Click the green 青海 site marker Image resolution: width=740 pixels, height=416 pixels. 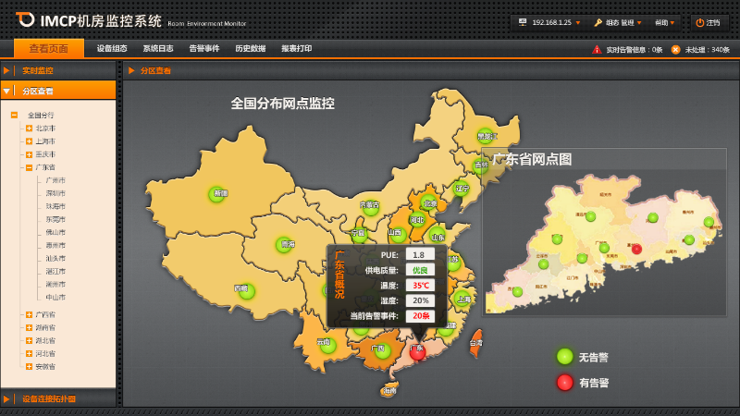(x=286, y=245)
